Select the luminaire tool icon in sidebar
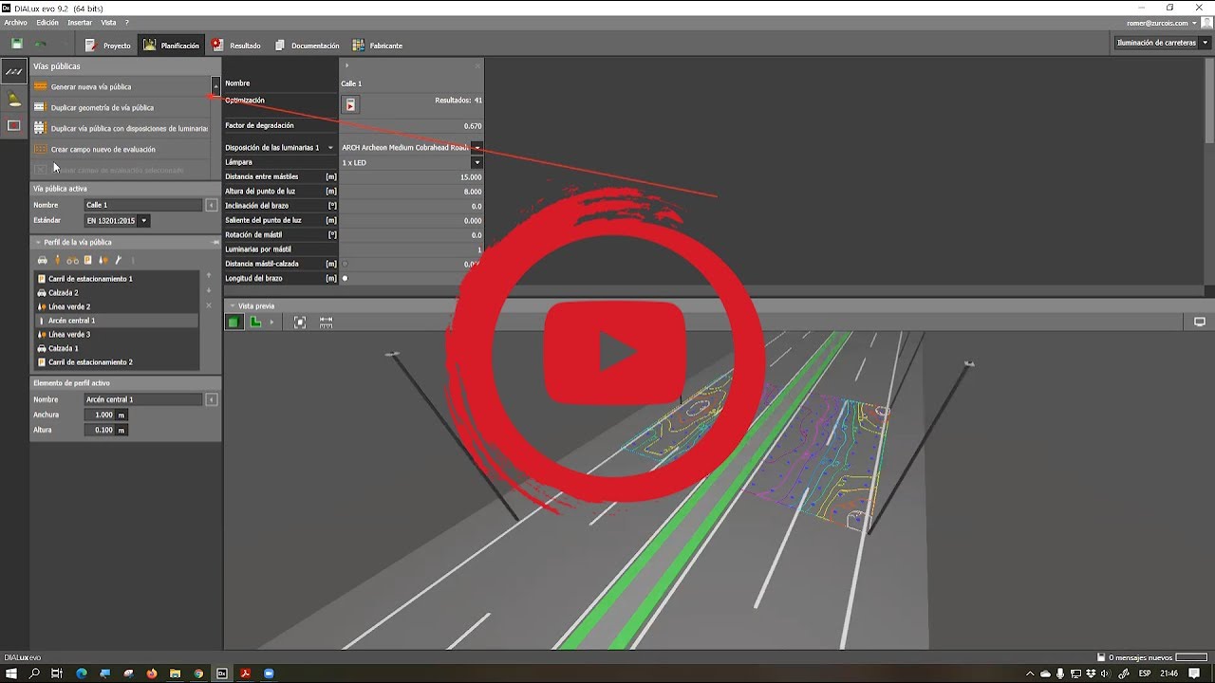This screenshot has height=683, width=1215. coord(13,99)
